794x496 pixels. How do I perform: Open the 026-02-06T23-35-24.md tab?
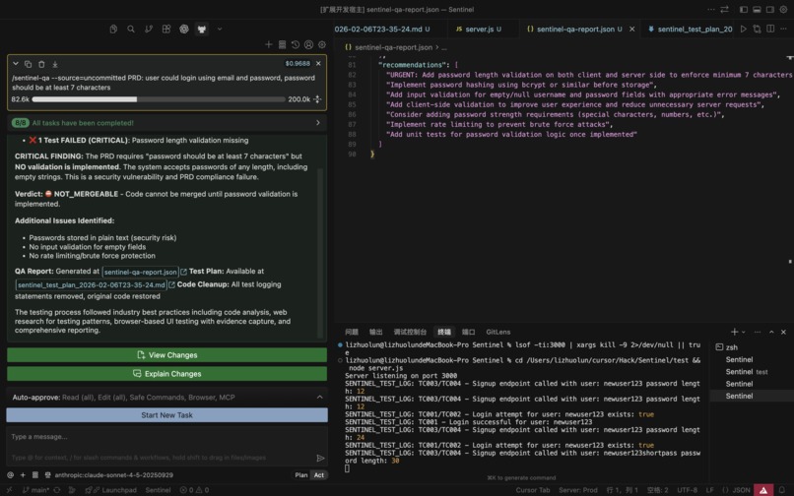(x=382, y=30)
